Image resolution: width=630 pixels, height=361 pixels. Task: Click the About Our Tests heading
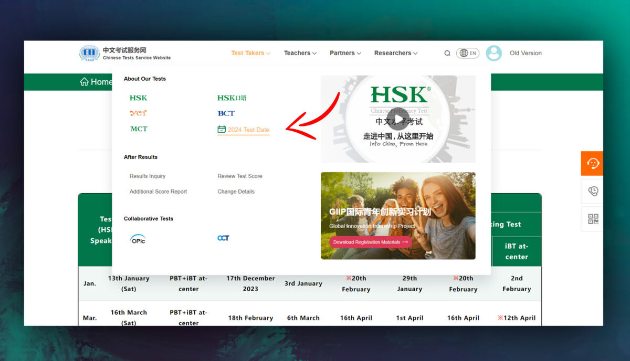click(x=145, y=79)
